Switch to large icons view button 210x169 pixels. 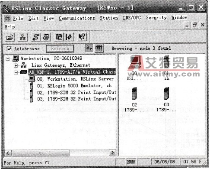89,49
